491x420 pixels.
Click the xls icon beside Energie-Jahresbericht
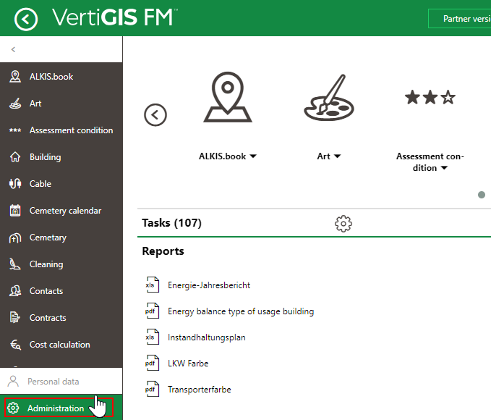151,285
